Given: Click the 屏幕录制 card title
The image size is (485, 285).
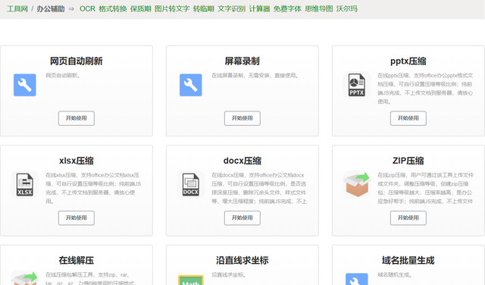Looking at the screenshot, I should coord(242,61).
